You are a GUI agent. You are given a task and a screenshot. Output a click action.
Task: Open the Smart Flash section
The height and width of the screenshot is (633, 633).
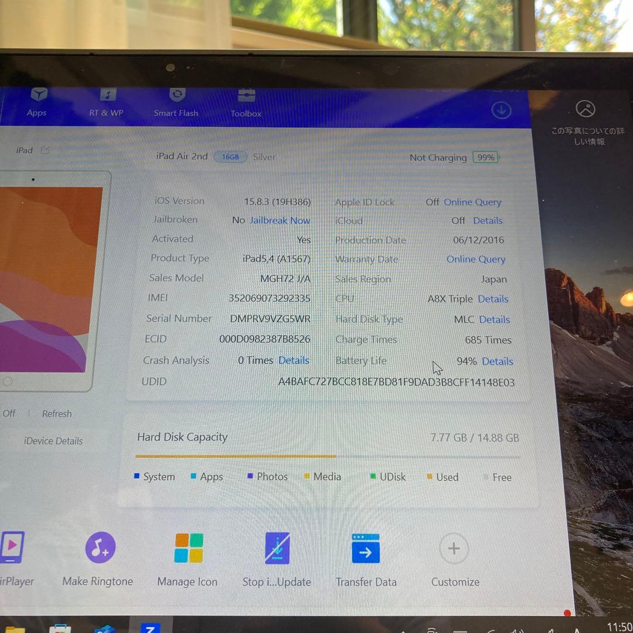coord(176,103)
